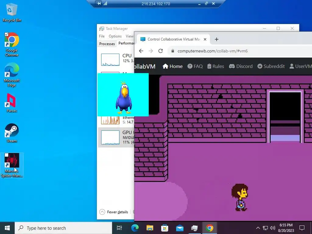Open Google Chrome desktop shortcut

[12, 44]
